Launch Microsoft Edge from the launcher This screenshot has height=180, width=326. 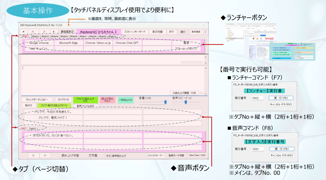coord(68,43)
